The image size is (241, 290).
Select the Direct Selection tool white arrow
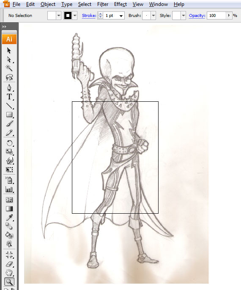(9, 59)
